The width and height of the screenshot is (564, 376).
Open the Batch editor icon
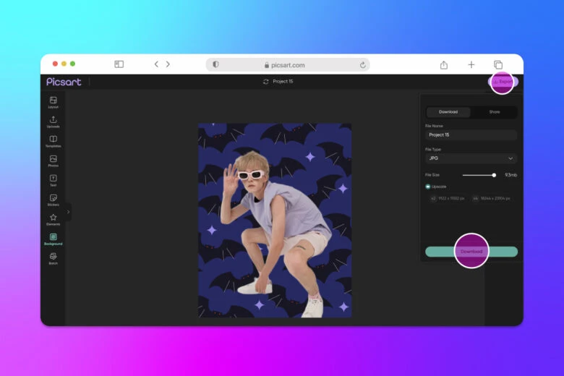click(x=53, y=257)
